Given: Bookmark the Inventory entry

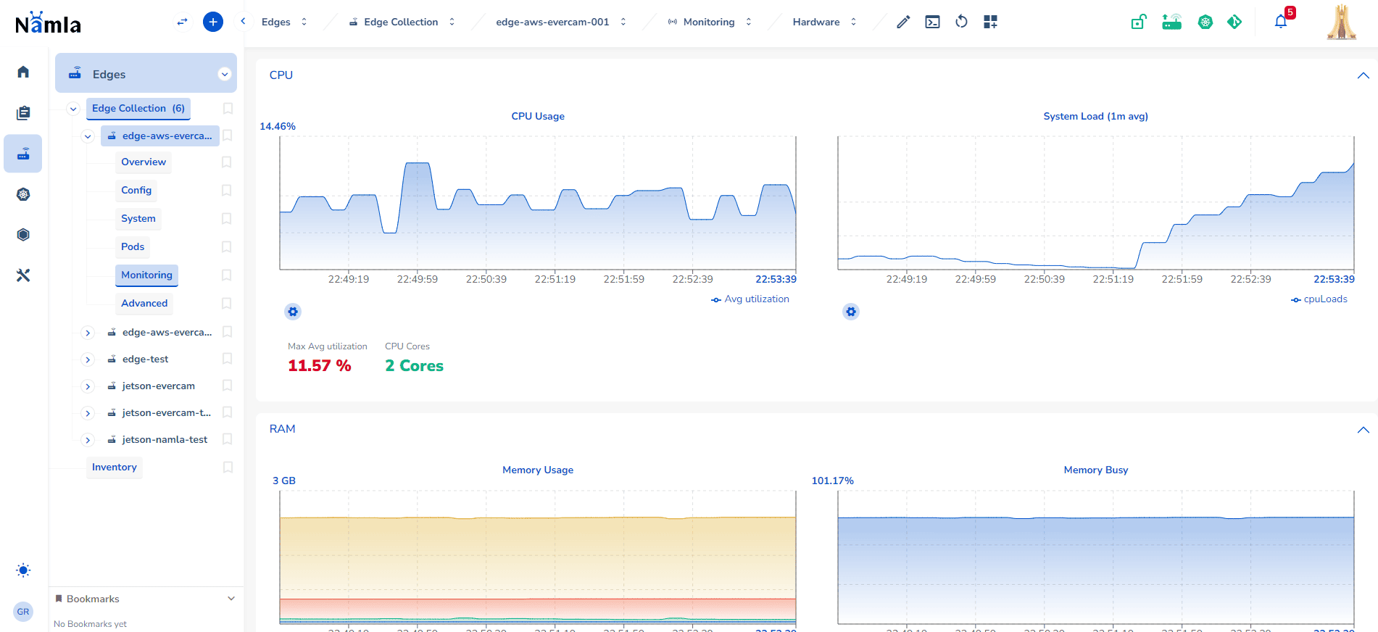Looking at the screenshot, I should [x=228, y=467].
